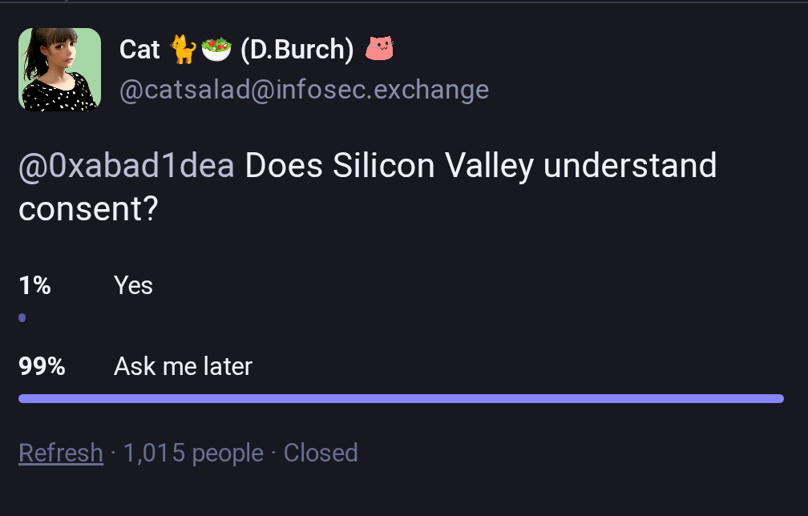Open the poster's avatar profile picture
Screen dimensions: 808x516
pos(59,69)
